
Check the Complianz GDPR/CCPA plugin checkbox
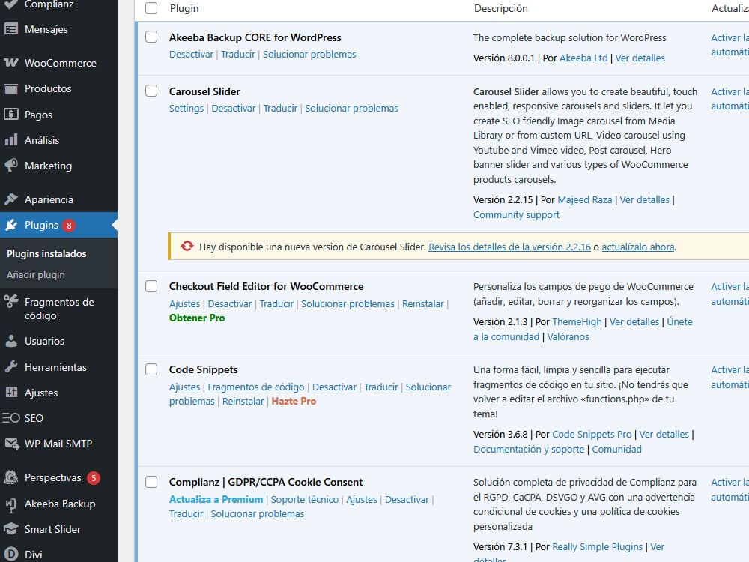[151, 482]
